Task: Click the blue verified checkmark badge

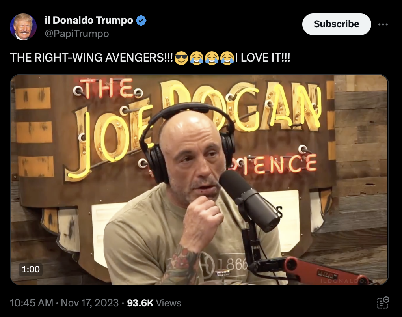Action: point(141,20)
